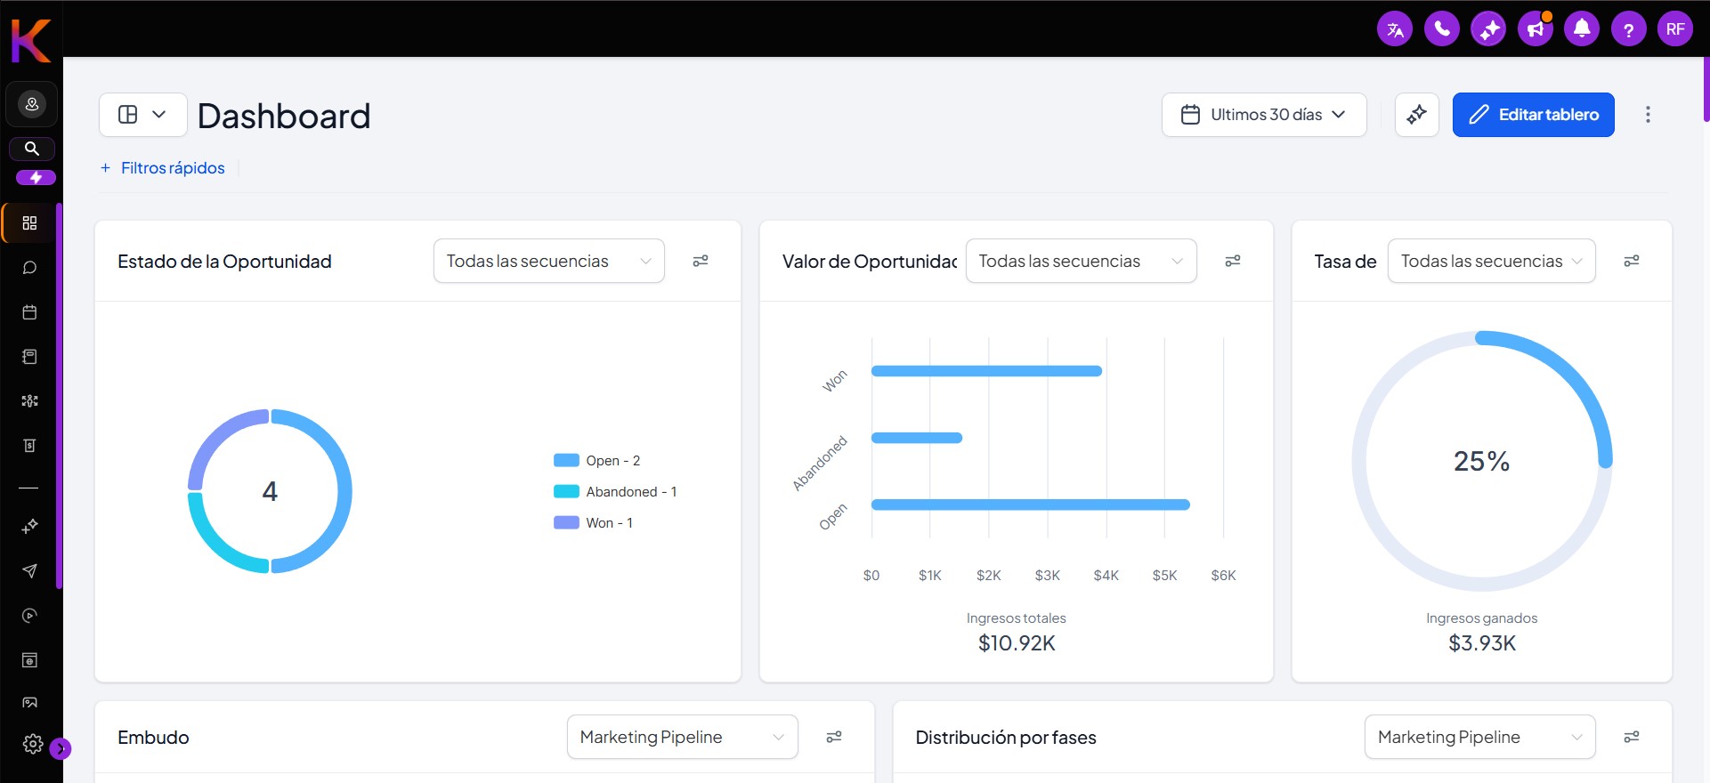Click the page vertical scrollbar on the right edge
Image resolution: width=1710 pixels, height=783 pixels.
(x=1706, y=89)
